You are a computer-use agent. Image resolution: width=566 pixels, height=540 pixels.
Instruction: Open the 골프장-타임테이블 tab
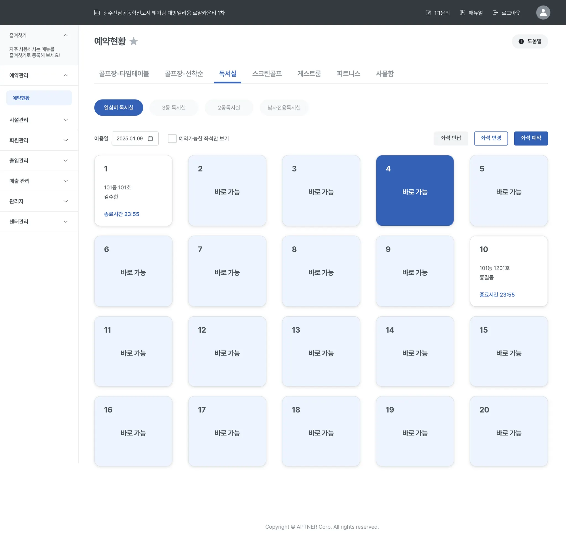point(124,74)
